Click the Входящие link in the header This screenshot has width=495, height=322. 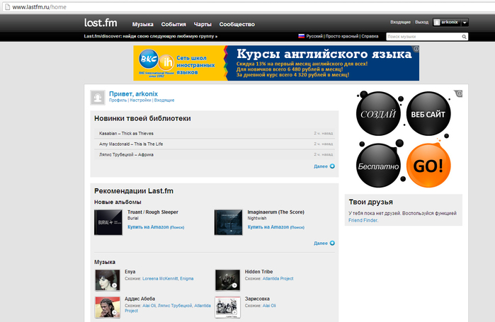(x=400, y=22)
